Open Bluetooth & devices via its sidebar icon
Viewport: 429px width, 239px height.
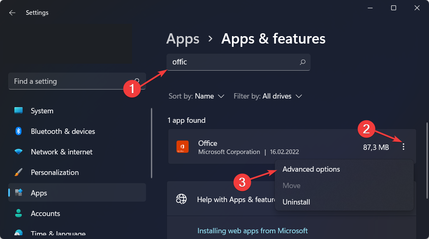(x=18, y=131)
